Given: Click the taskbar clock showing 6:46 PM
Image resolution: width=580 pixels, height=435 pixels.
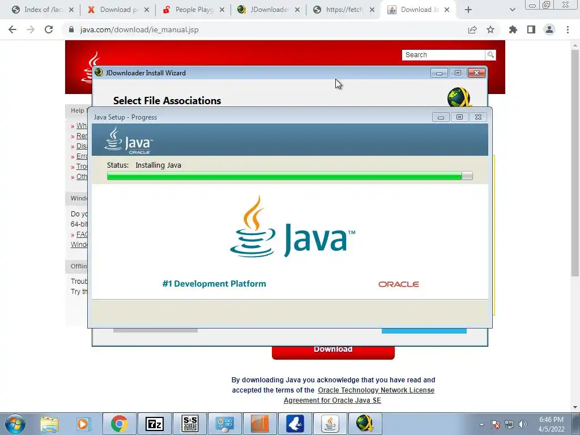Looking at the screenshot, I should [x=551, y=424].
